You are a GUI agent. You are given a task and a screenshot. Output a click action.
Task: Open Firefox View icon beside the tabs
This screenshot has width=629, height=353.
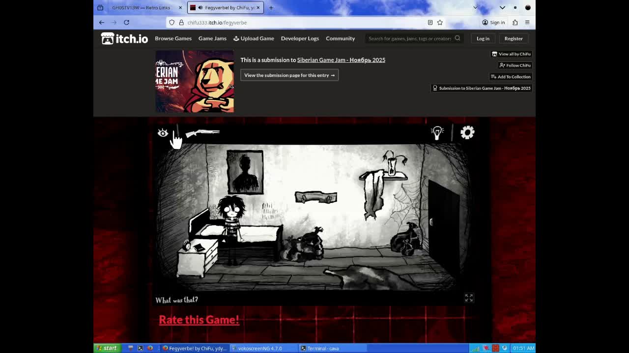[100, 7]
